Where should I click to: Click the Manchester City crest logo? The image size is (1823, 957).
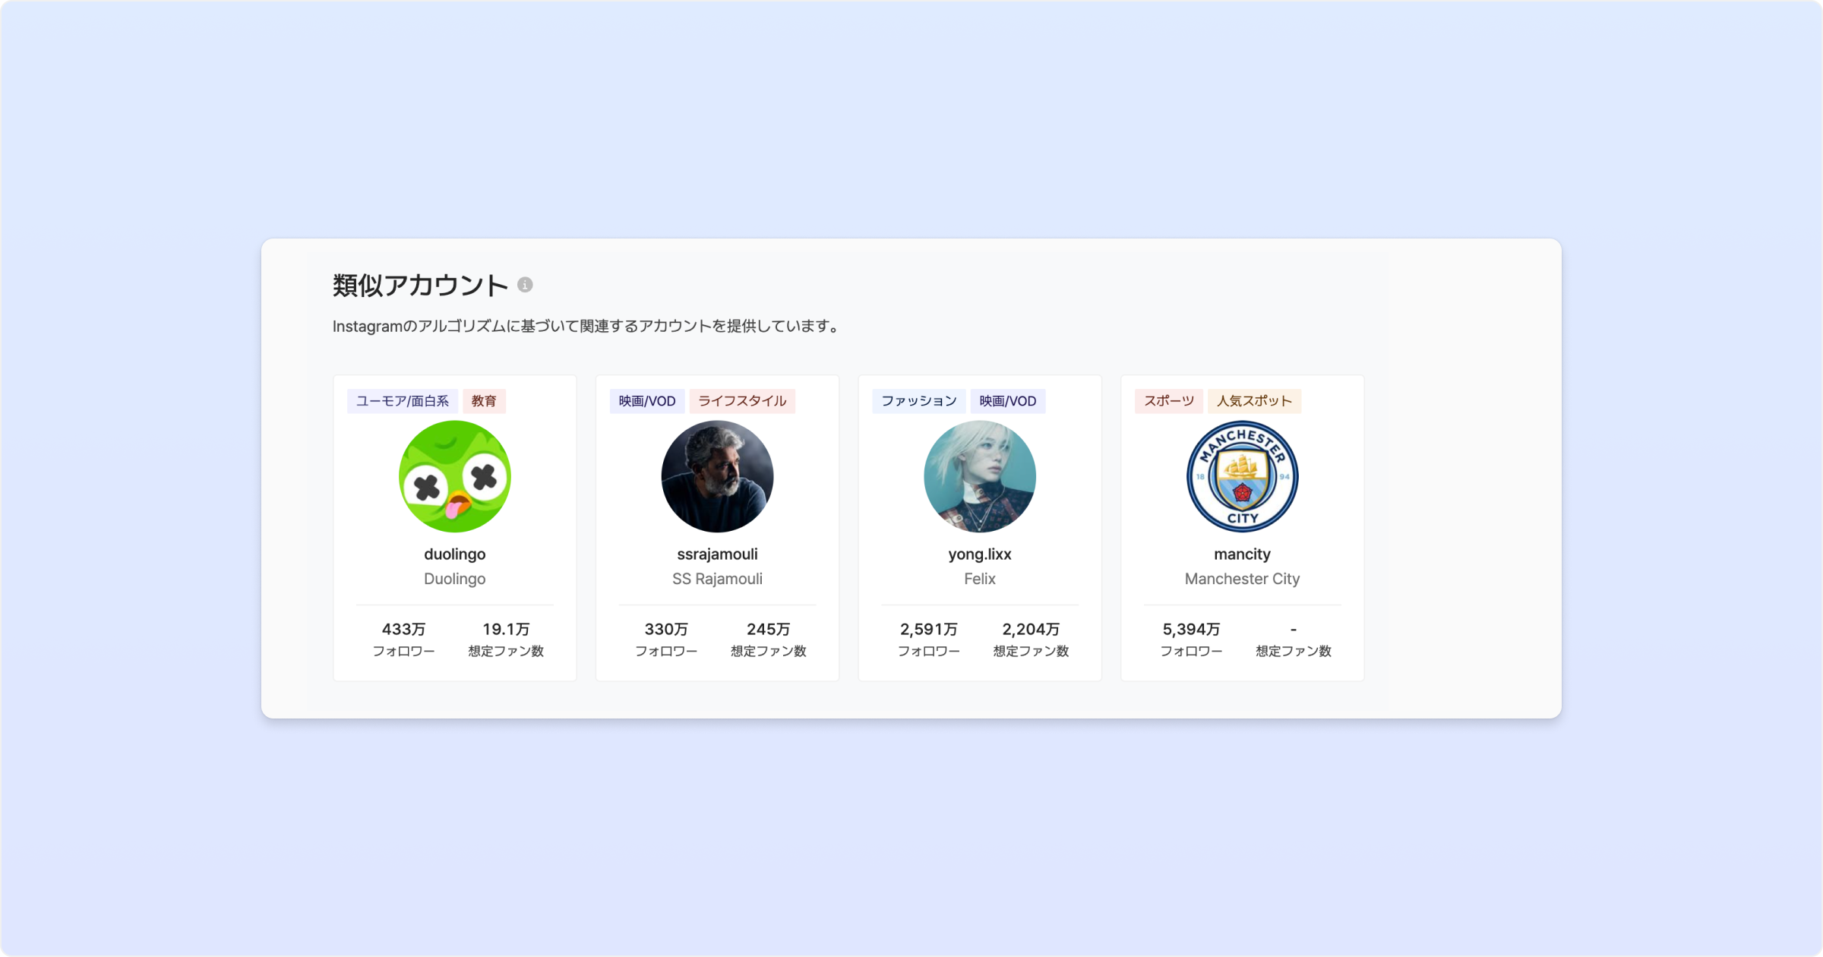click(1242, 476)
